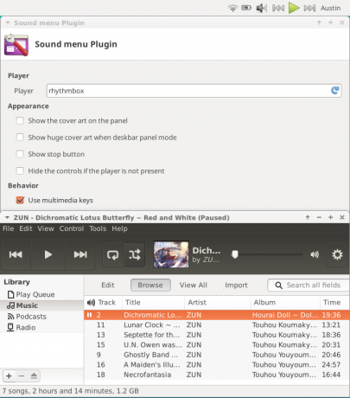The image size is (350, 398).
Task: Click the song position slider
Action: click(266, 254)
